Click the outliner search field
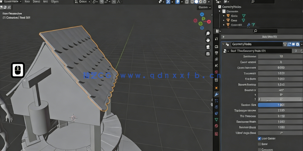The height and width of the screenshot is (151, 303). click(x=262, y=2)
